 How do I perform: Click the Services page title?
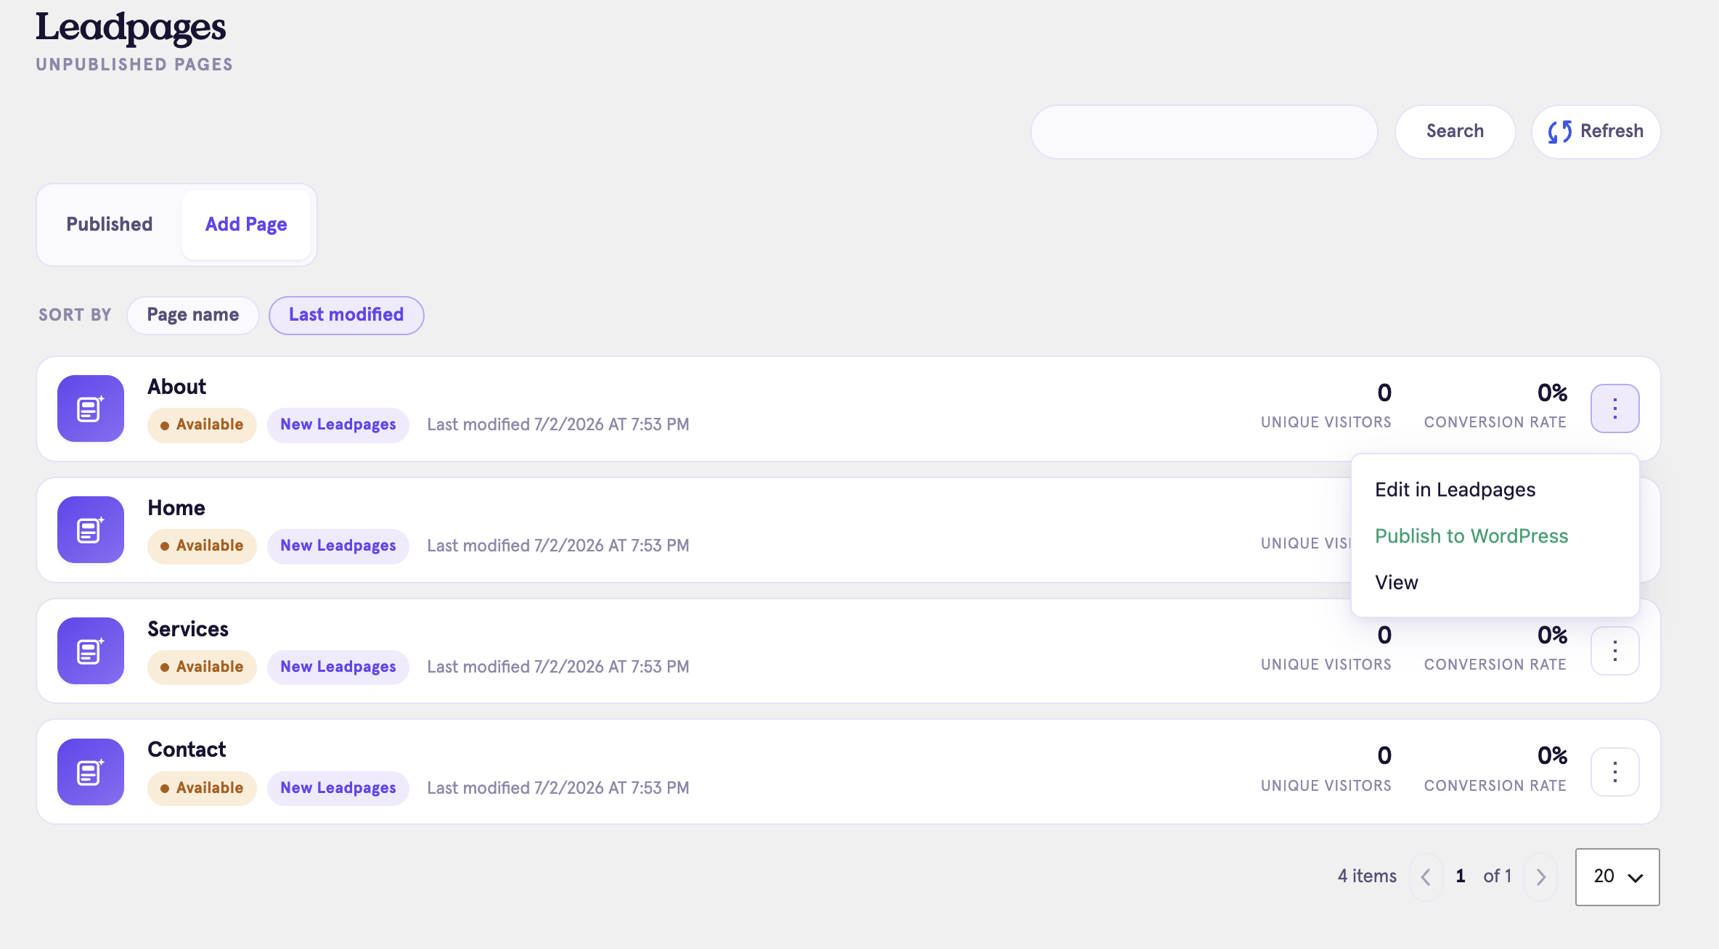pos(188,629)
